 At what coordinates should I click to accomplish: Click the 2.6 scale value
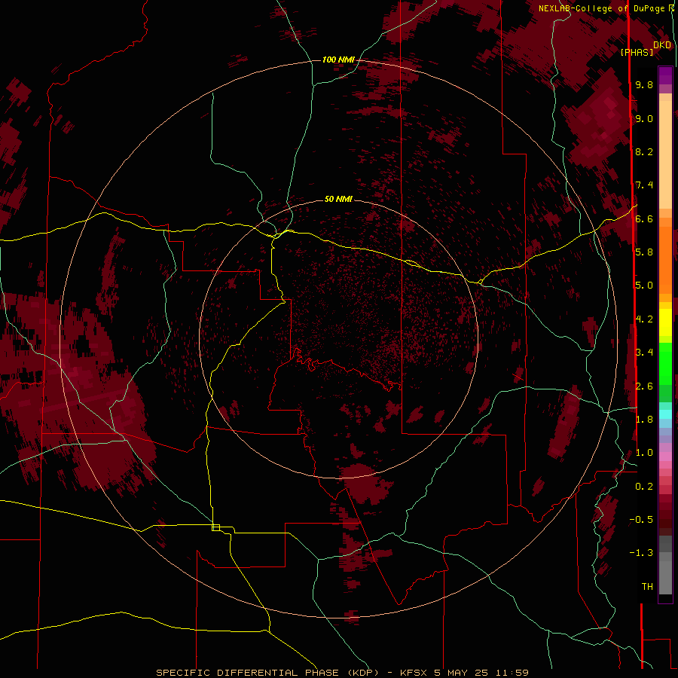644,386
